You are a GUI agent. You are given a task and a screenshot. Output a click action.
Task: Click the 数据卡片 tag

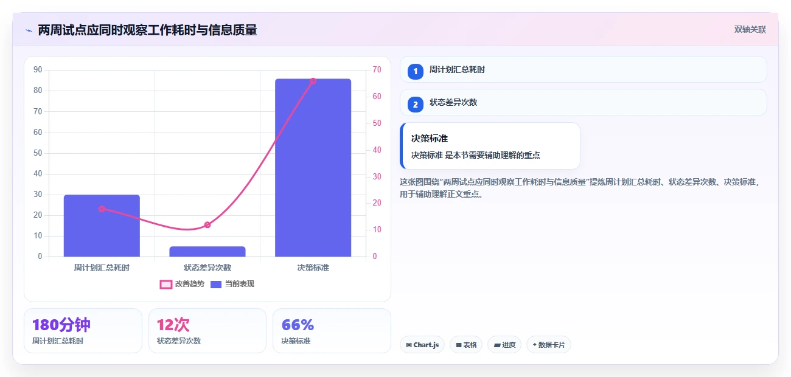pos(549,345)
